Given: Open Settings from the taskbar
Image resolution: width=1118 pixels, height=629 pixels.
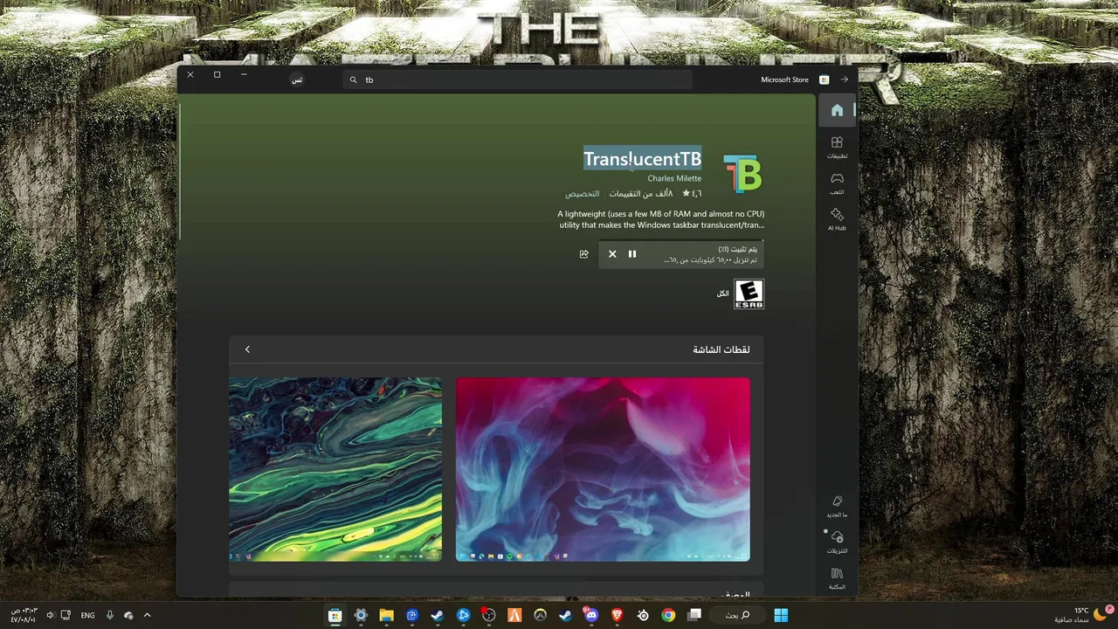Looking at the screenshot, I should pos(361,615).
